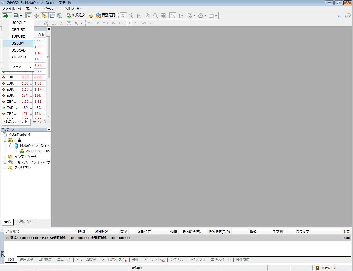
Task: Toggle the M15 timeframe
Action: point(105,23)
